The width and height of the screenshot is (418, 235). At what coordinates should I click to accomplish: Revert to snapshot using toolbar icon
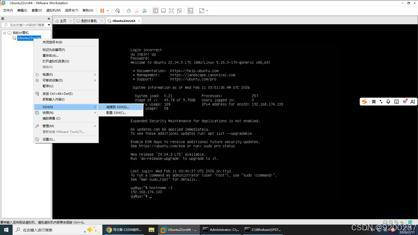coord(137,11)
